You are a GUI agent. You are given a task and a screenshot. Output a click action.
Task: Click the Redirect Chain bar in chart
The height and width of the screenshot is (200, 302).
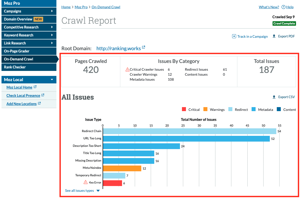189,131
